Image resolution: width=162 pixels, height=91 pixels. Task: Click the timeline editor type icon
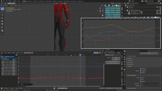[2, 88]
